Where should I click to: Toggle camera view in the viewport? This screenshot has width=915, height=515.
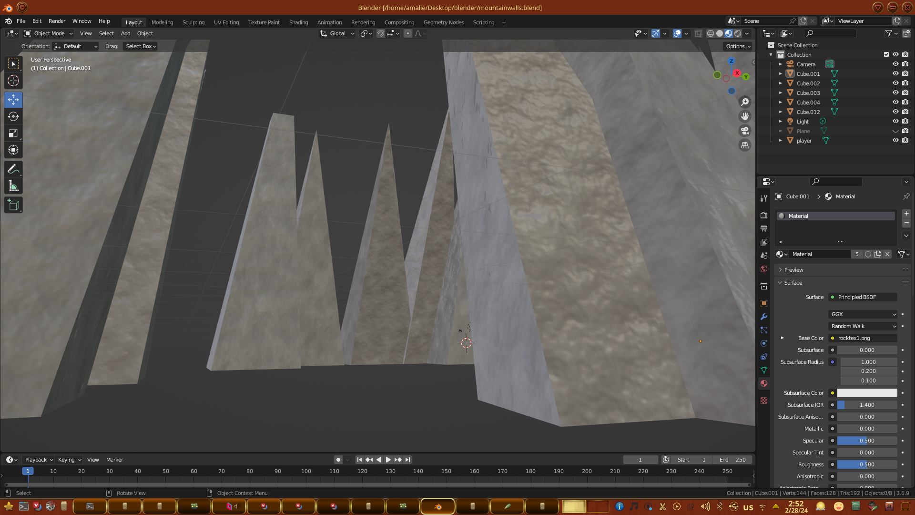pos(745,131)
